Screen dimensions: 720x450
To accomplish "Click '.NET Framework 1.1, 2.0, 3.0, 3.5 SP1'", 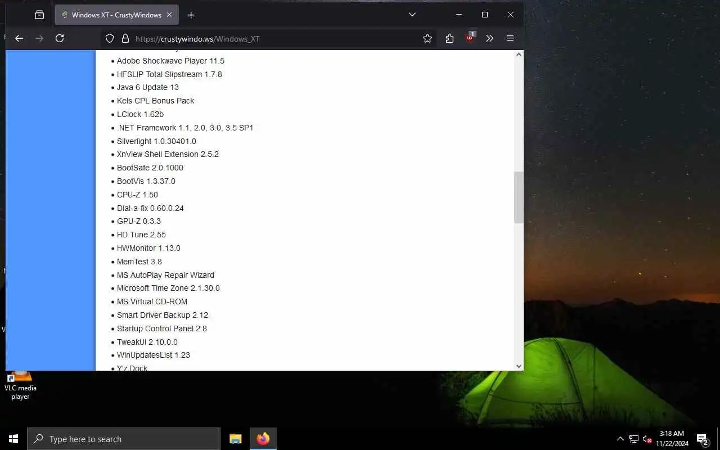I will 185,128.
